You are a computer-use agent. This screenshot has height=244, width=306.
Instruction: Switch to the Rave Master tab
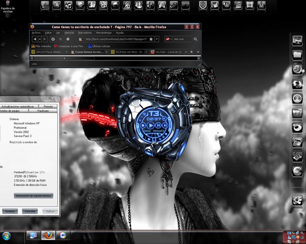[x=50, y=52]
